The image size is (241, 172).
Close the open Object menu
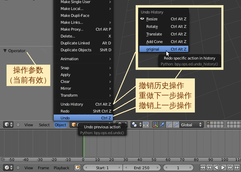point(61,125)
